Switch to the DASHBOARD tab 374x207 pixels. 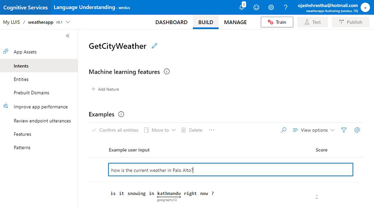(x=172, y=22)
